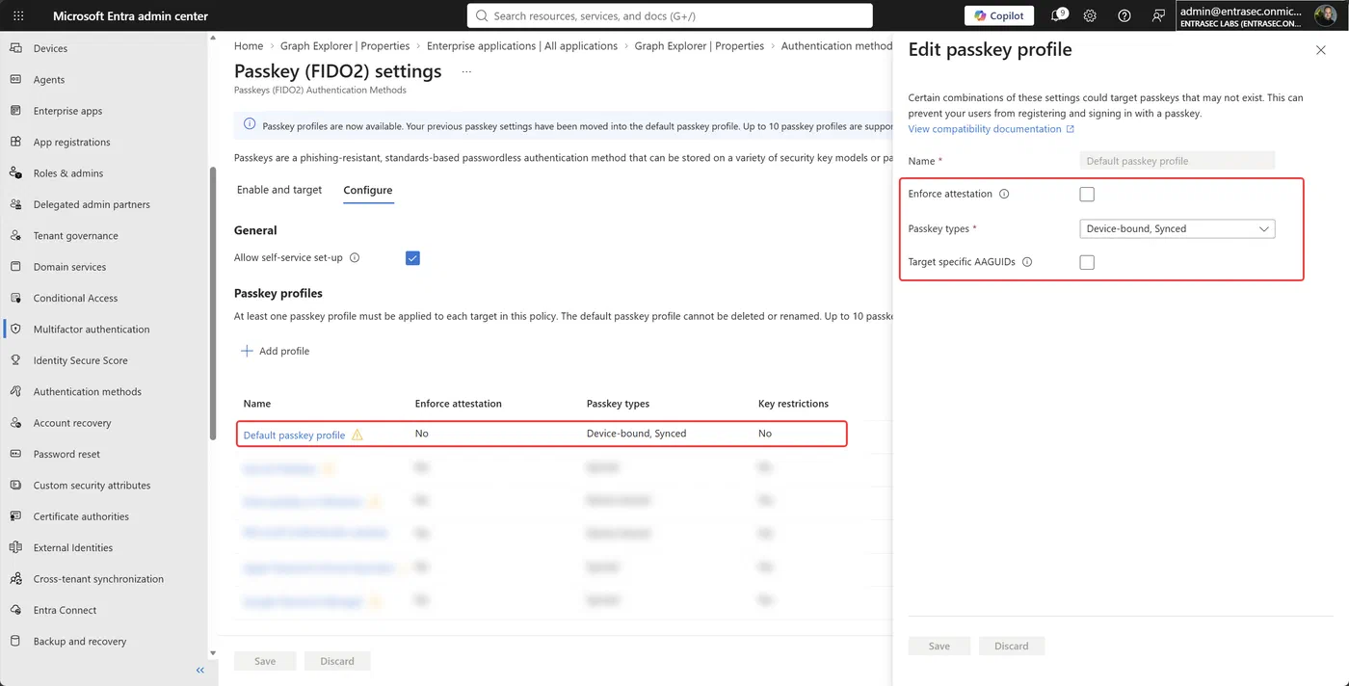Screen dimensions: 1349x686
Task: Click Enforce attestation info icon in panel
Action: pyautogui.click(x=1004, y=194)
